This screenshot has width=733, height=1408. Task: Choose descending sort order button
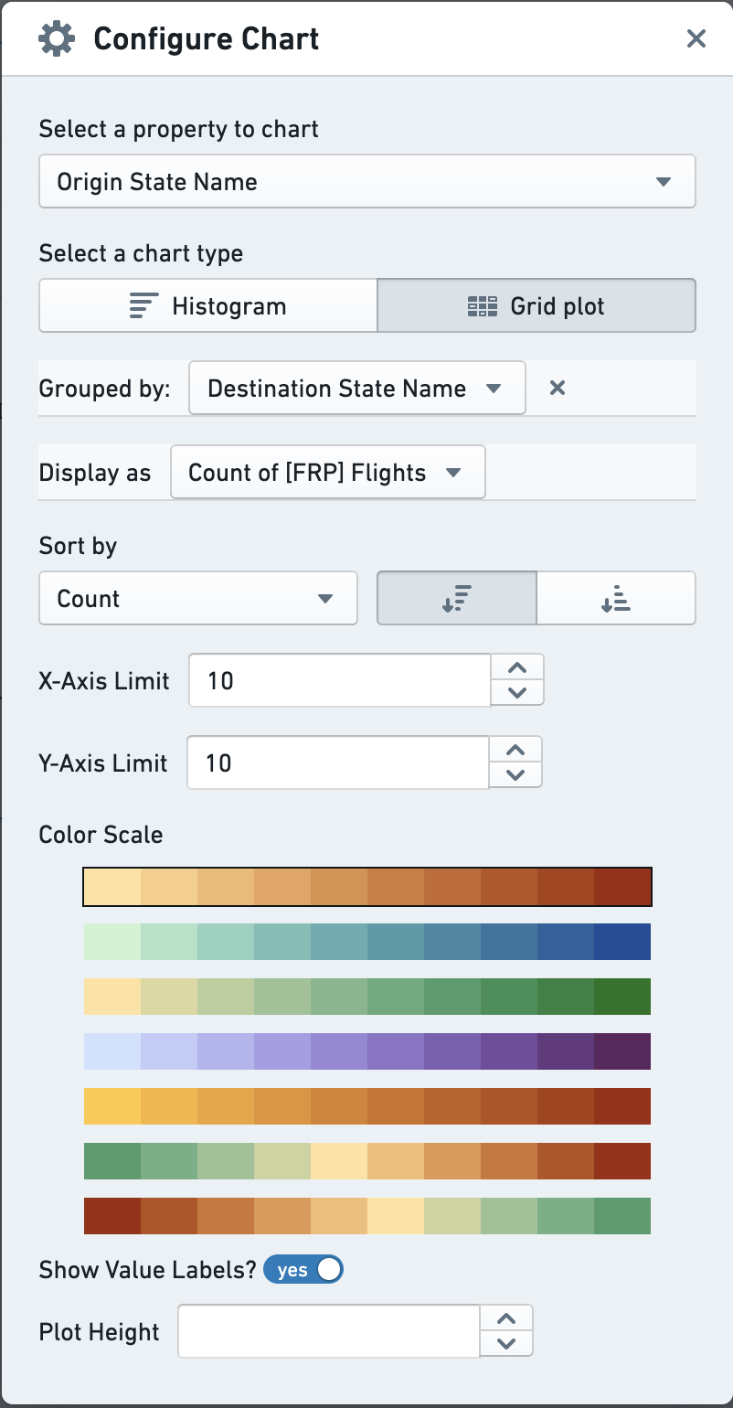(457, 598)
